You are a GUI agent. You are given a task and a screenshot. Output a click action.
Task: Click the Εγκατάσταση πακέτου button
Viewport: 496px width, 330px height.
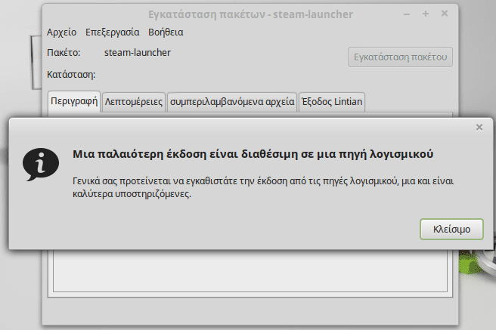[x=400, y=57]
